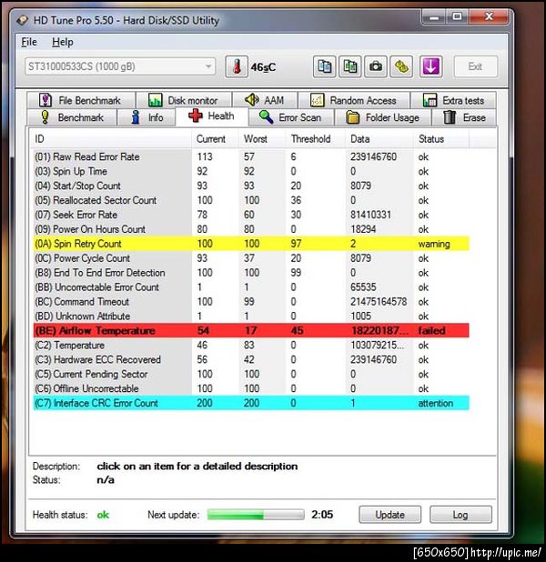Open the ST31000533CS drive dropdown
The width and height of the screenshot is (546, 562).
point(120,66)
